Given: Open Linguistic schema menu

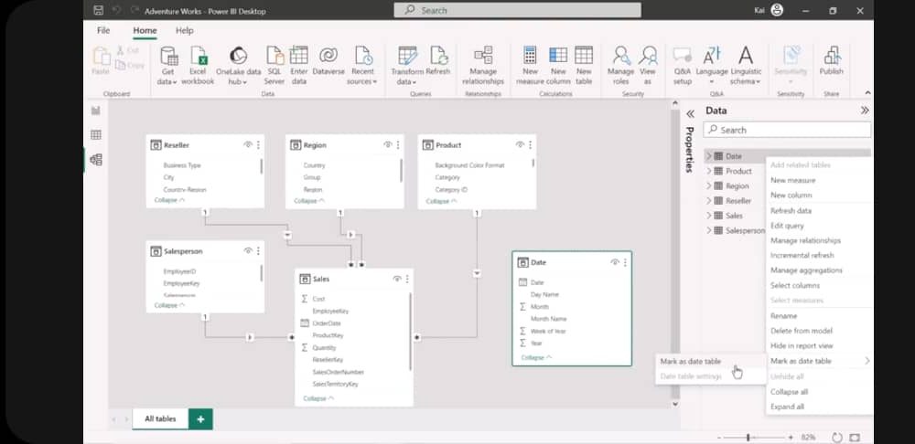Looking at the screenshot, I should click(746, 66).
